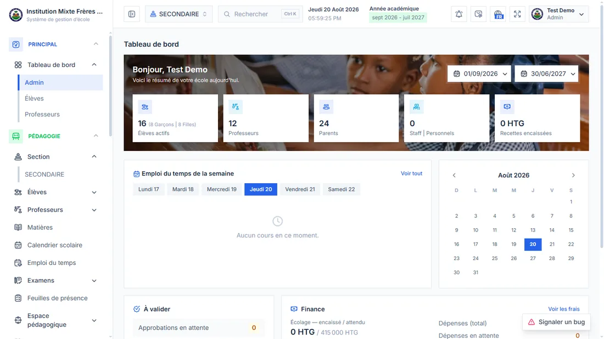The height and width of the screenshot is (339, 604).
Task: Open Emploi du temps sidebar item
Action: [x=52, y=263]
